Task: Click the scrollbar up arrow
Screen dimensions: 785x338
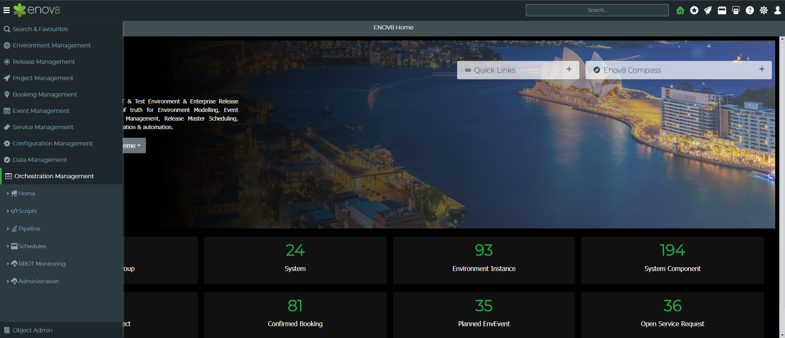Action: (x=782, y=39)
